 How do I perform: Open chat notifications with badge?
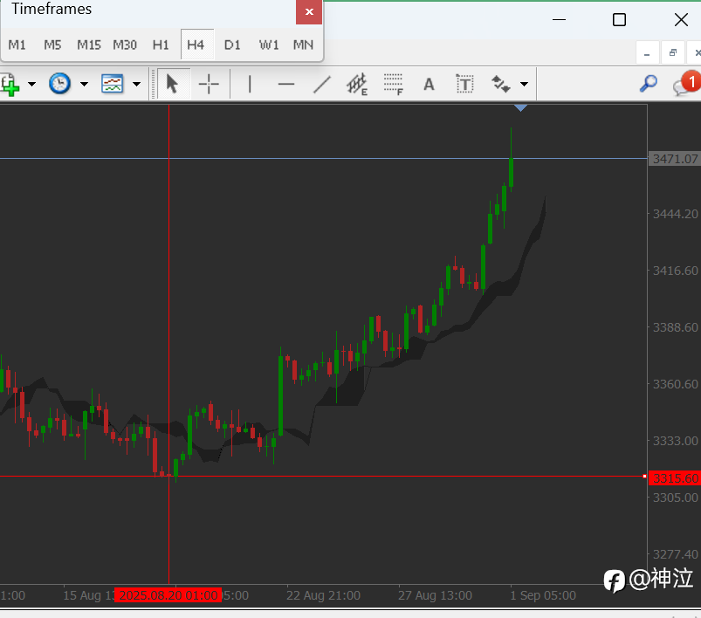(x=686, y=83)
